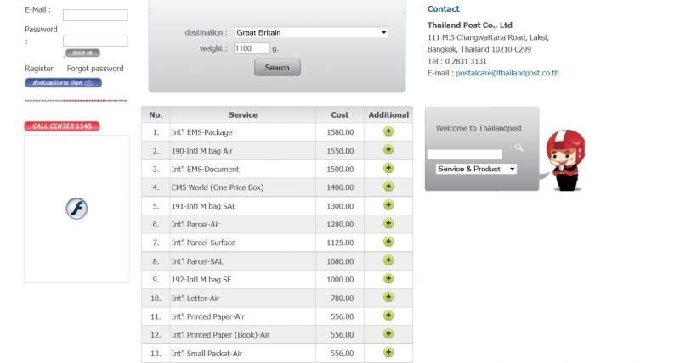
Task: Click the Search button
Action: click(x=277, y=68)
